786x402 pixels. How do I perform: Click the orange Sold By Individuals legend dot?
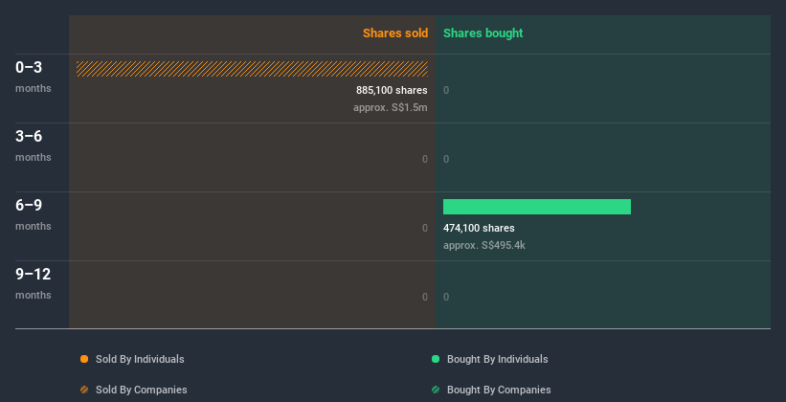point(84,359)
